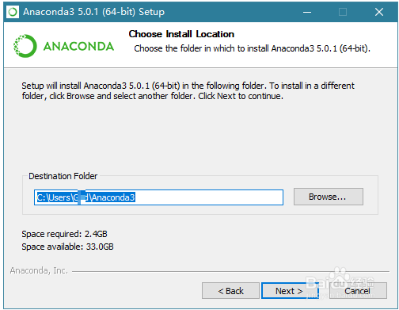
Task: Click the 'Choose Install Location' heading
Action: point(181,34)
